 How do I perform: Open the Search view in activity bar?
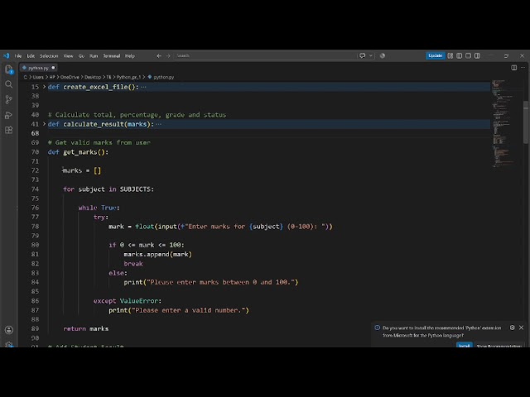pyautogui.click(x=9, y=84)
